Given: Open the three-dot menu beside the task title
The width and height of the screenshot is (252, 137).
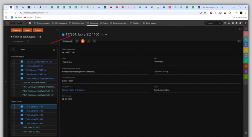Looking at the screenshot, I should coord(106,34).
